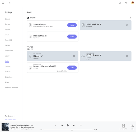Enable the Marantz ND8006 device
136x132 pixels.
(72, 68)
